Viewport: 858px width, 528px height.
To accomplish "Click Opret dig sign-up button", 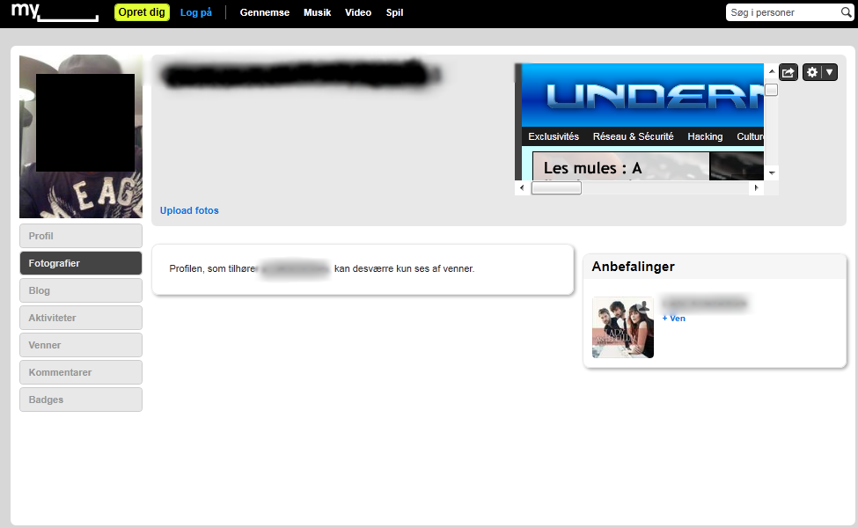I will click(142, 12).
